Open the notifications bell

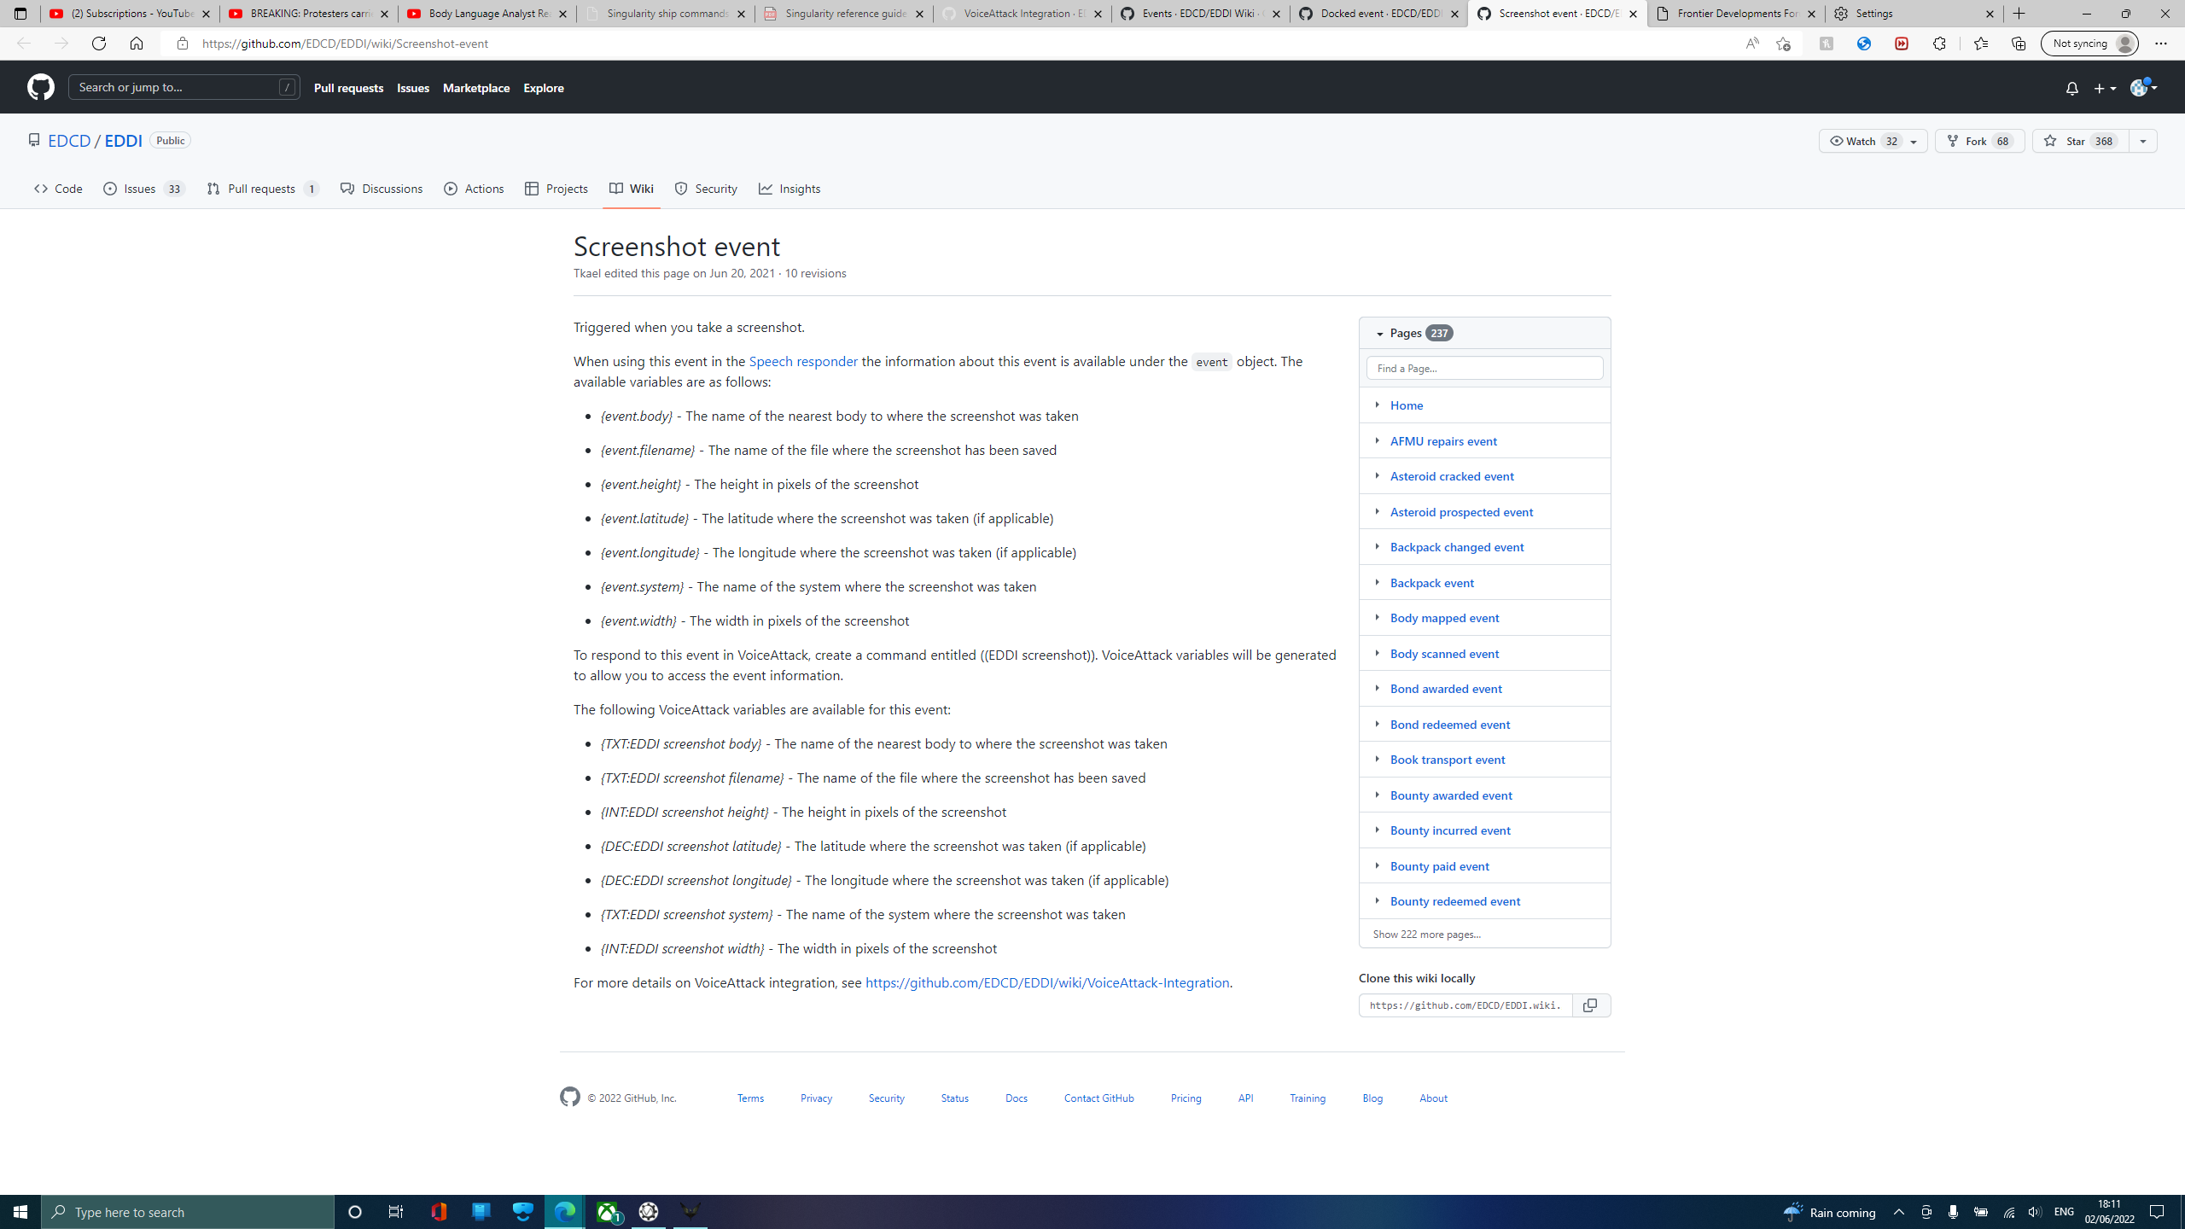[x=2071, y=88]
